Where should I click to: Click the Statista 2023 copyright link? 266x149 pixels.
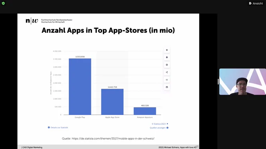[158, 124]
